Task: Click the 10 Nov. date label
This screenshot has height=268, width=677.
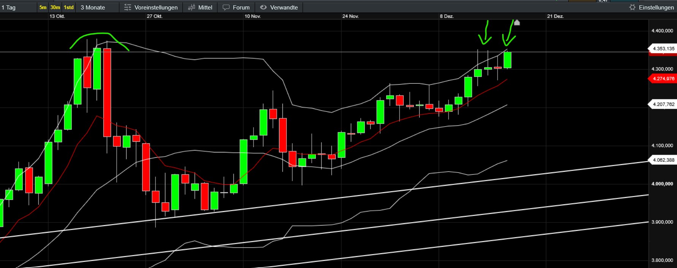Action: [x=252, y=16]
